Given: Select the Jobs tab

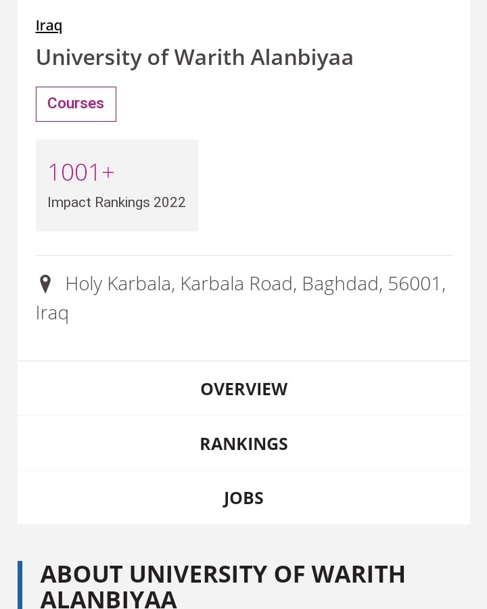Looking at the screenshot, I should pos(243,498).
